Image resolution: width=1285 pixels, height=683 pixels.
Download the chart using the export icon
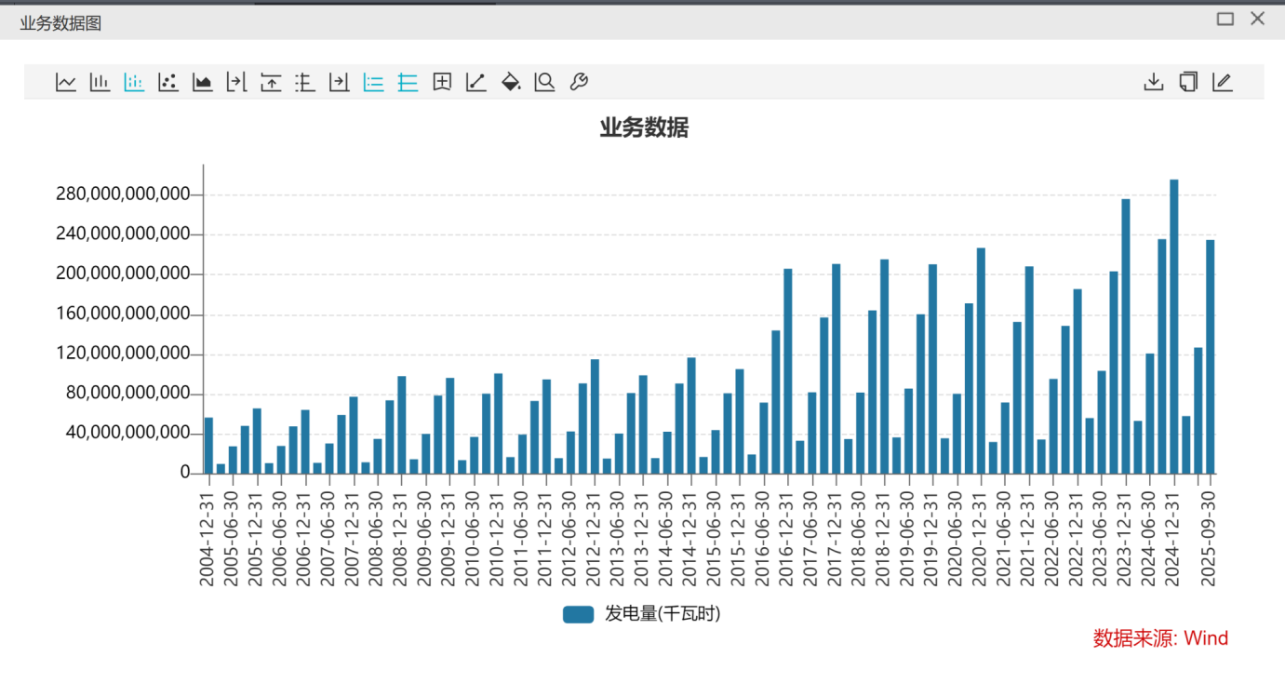pyautogui.click(x=1154, y=83)
